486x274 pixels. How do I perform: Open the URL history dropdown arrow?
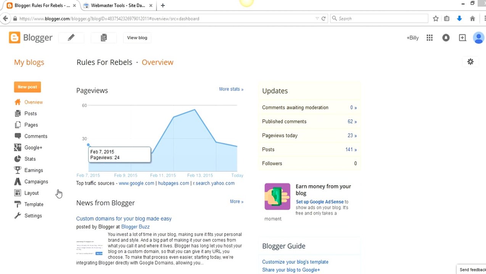click(317, 18)
